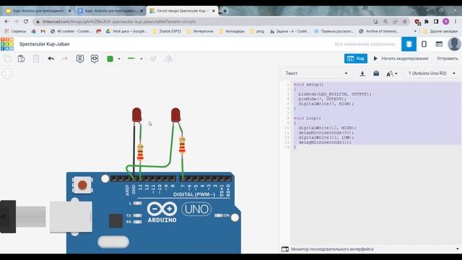Open the font size dropdown

[391, 74]
